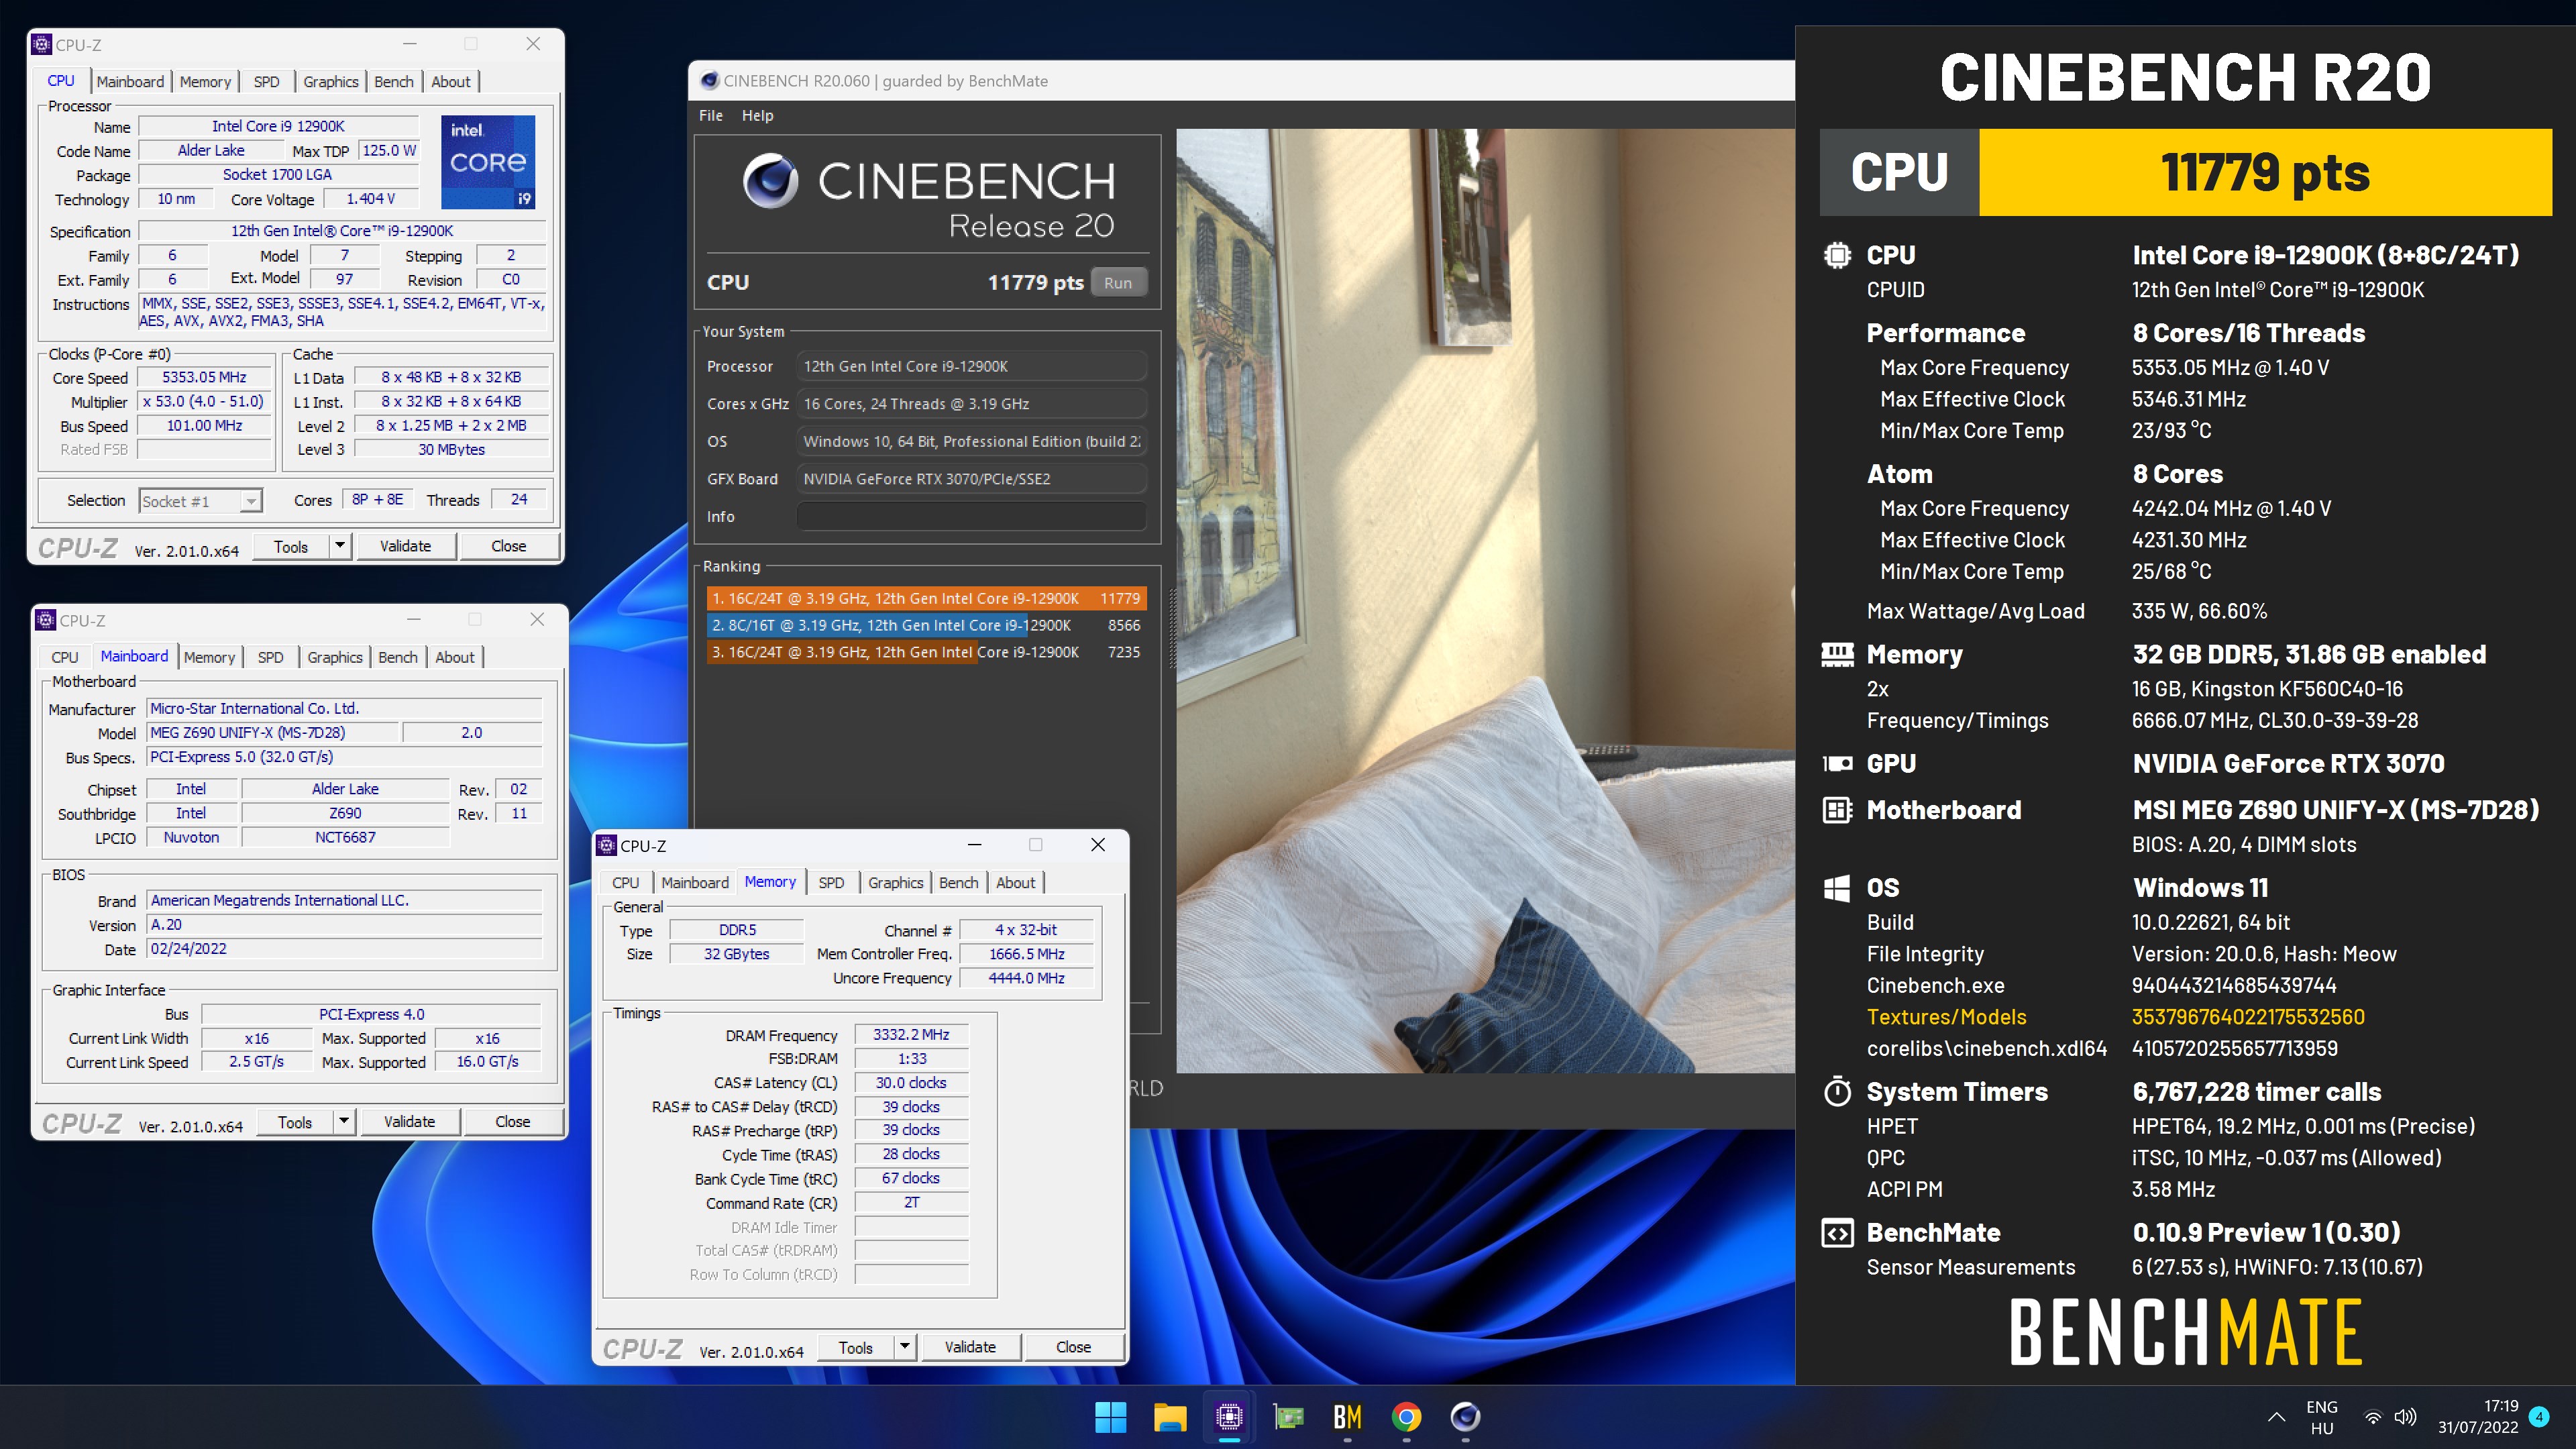2576x1449 pixels.
Task: Click the BenchMate Motherboard icon
Action: (1837, 810)
